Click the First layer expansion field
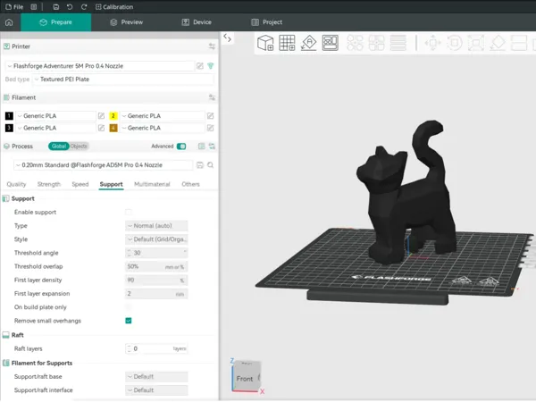This screenshot has height=402, width=536. 156,294
